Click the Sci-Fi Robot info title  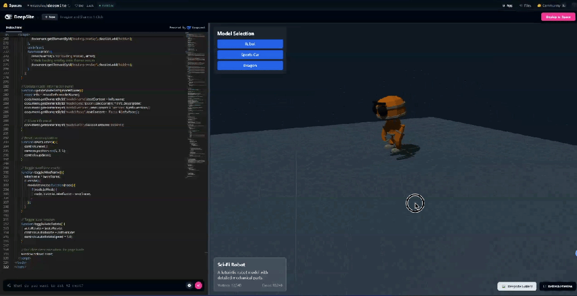click(231, 264)
